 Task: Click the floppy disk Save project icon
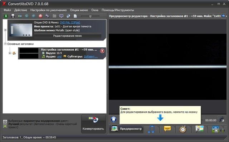[13, 16]
